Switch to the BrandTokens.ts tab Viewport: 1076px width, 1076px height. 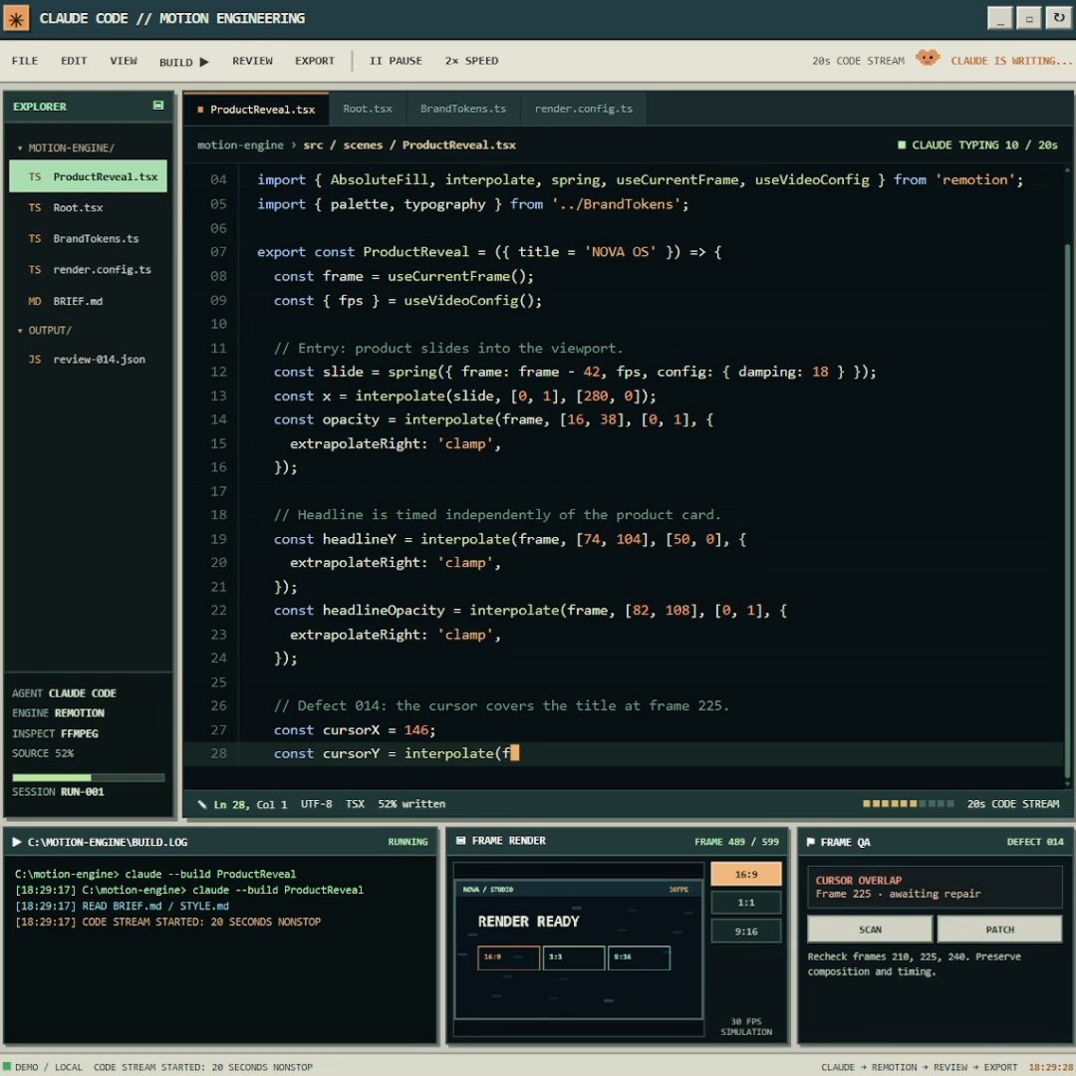[x=463, y=110]
